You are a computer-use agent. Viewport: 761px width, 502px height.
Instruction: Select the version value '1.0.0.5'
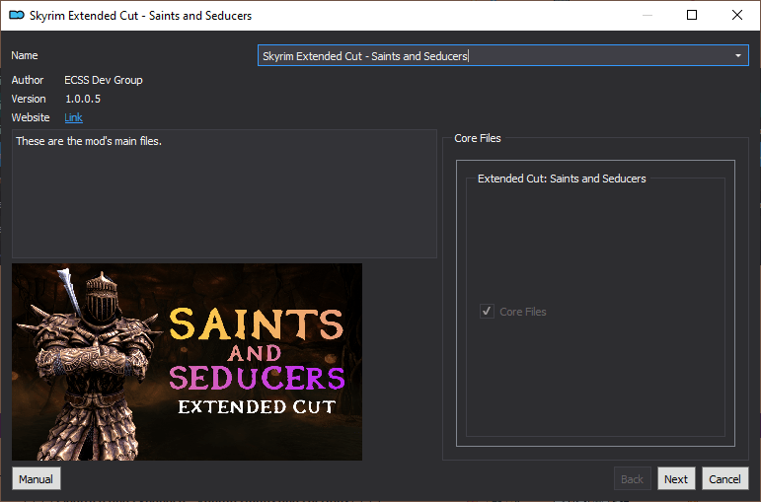point(83,99)
